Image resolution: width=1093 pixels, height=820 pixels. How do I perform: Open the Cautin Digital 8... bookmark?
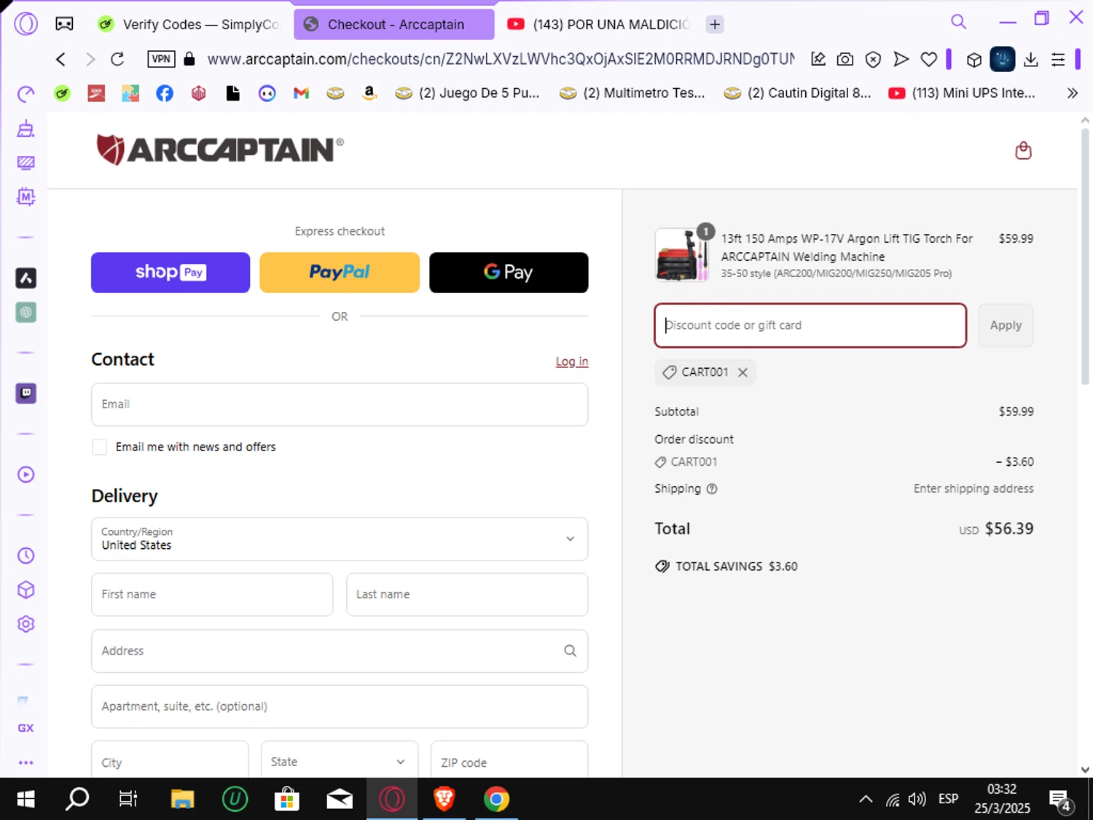coord(798,93)
